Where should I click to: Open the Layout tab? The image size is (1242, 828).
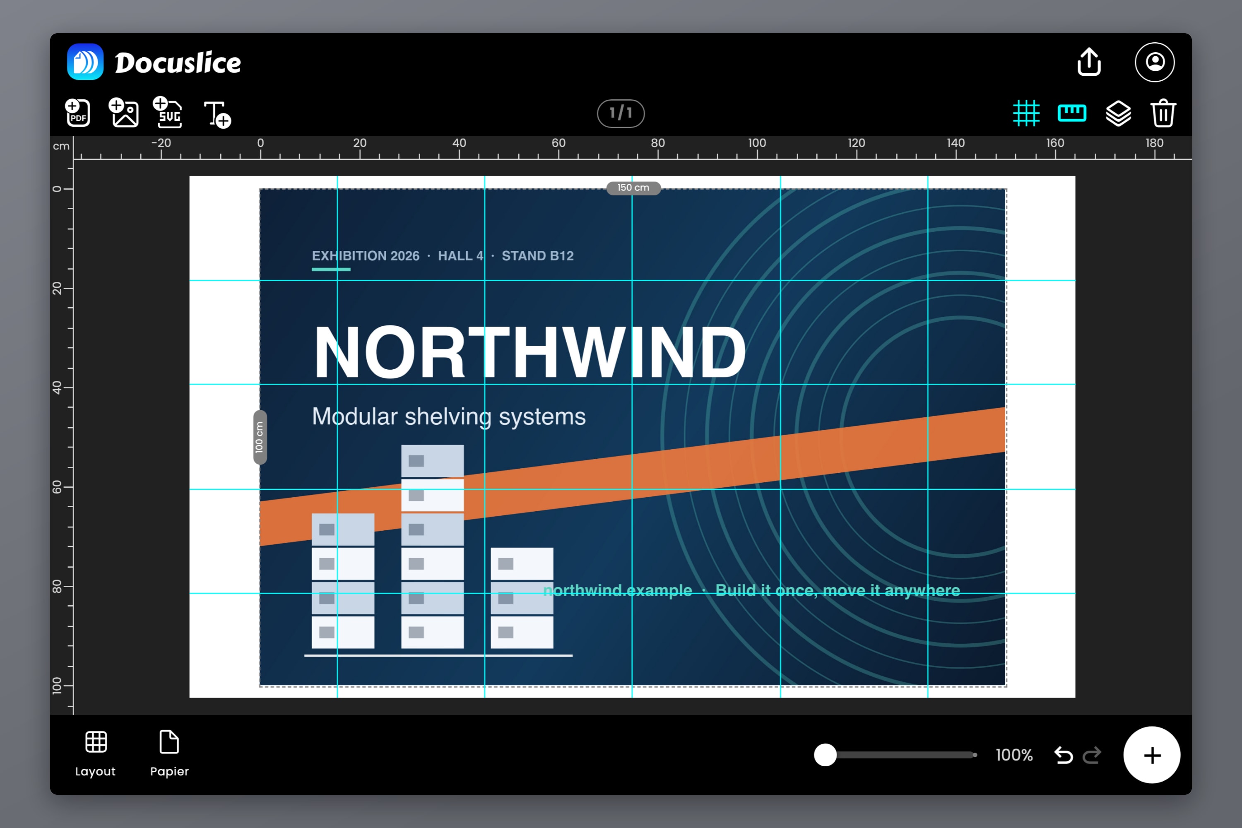coord(96,753)
